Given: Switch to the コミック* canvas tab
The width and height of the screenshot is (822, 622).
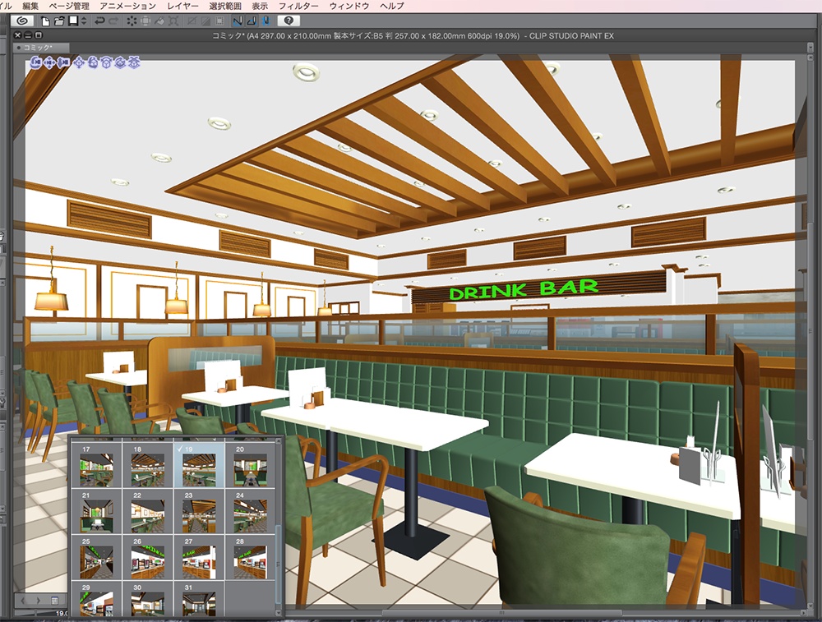Looking at the screenshot, I should (41, 48).
